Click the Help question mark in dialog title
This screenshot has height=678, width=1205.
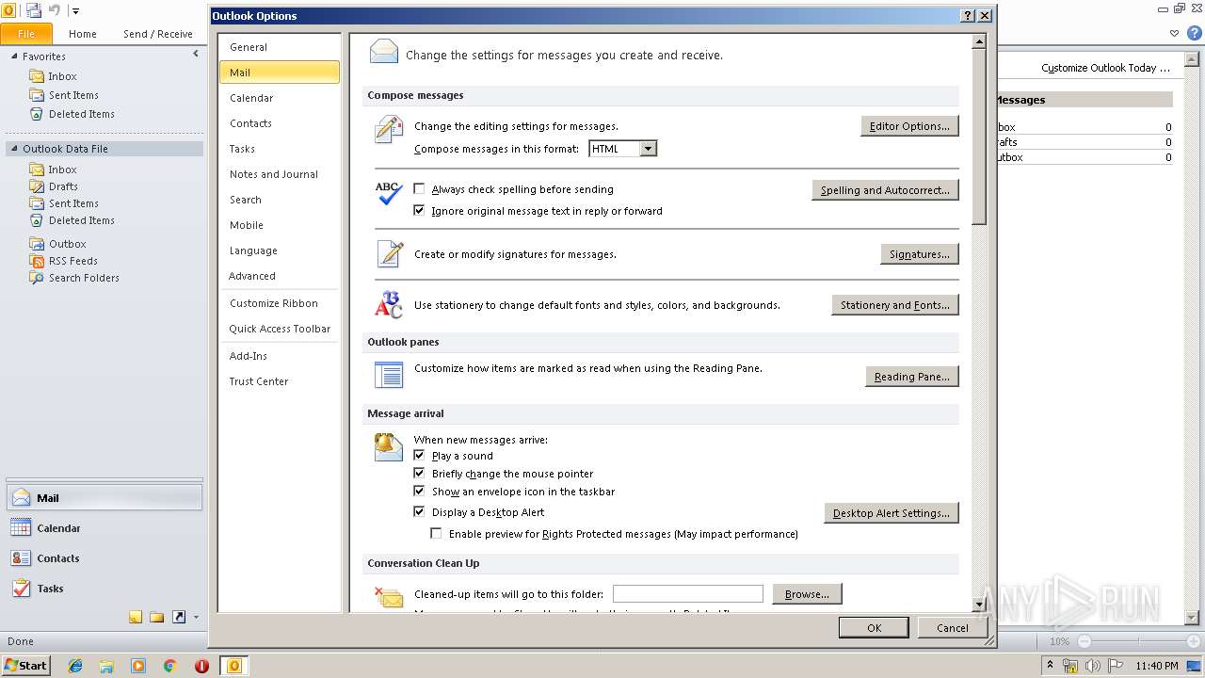968,16
